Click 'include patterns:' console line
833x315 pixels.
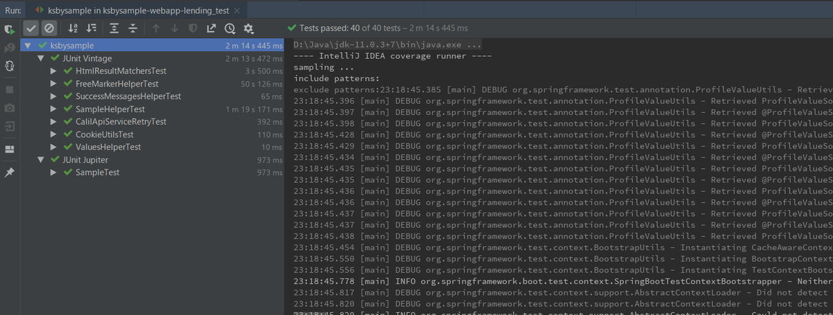click(x=337, y=78)
